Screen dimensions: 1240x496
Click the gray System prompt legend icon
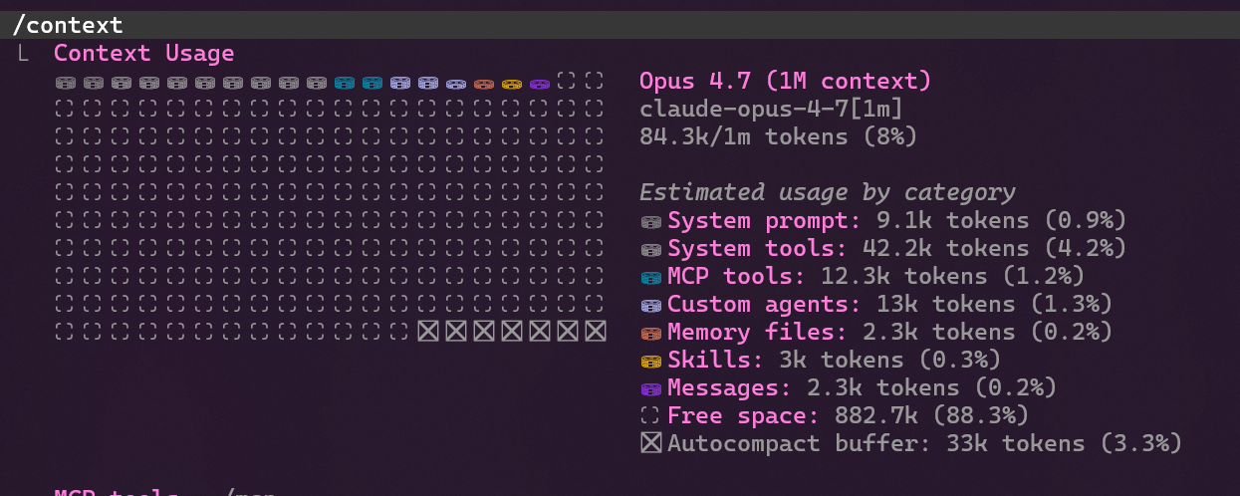coord(650,220)
